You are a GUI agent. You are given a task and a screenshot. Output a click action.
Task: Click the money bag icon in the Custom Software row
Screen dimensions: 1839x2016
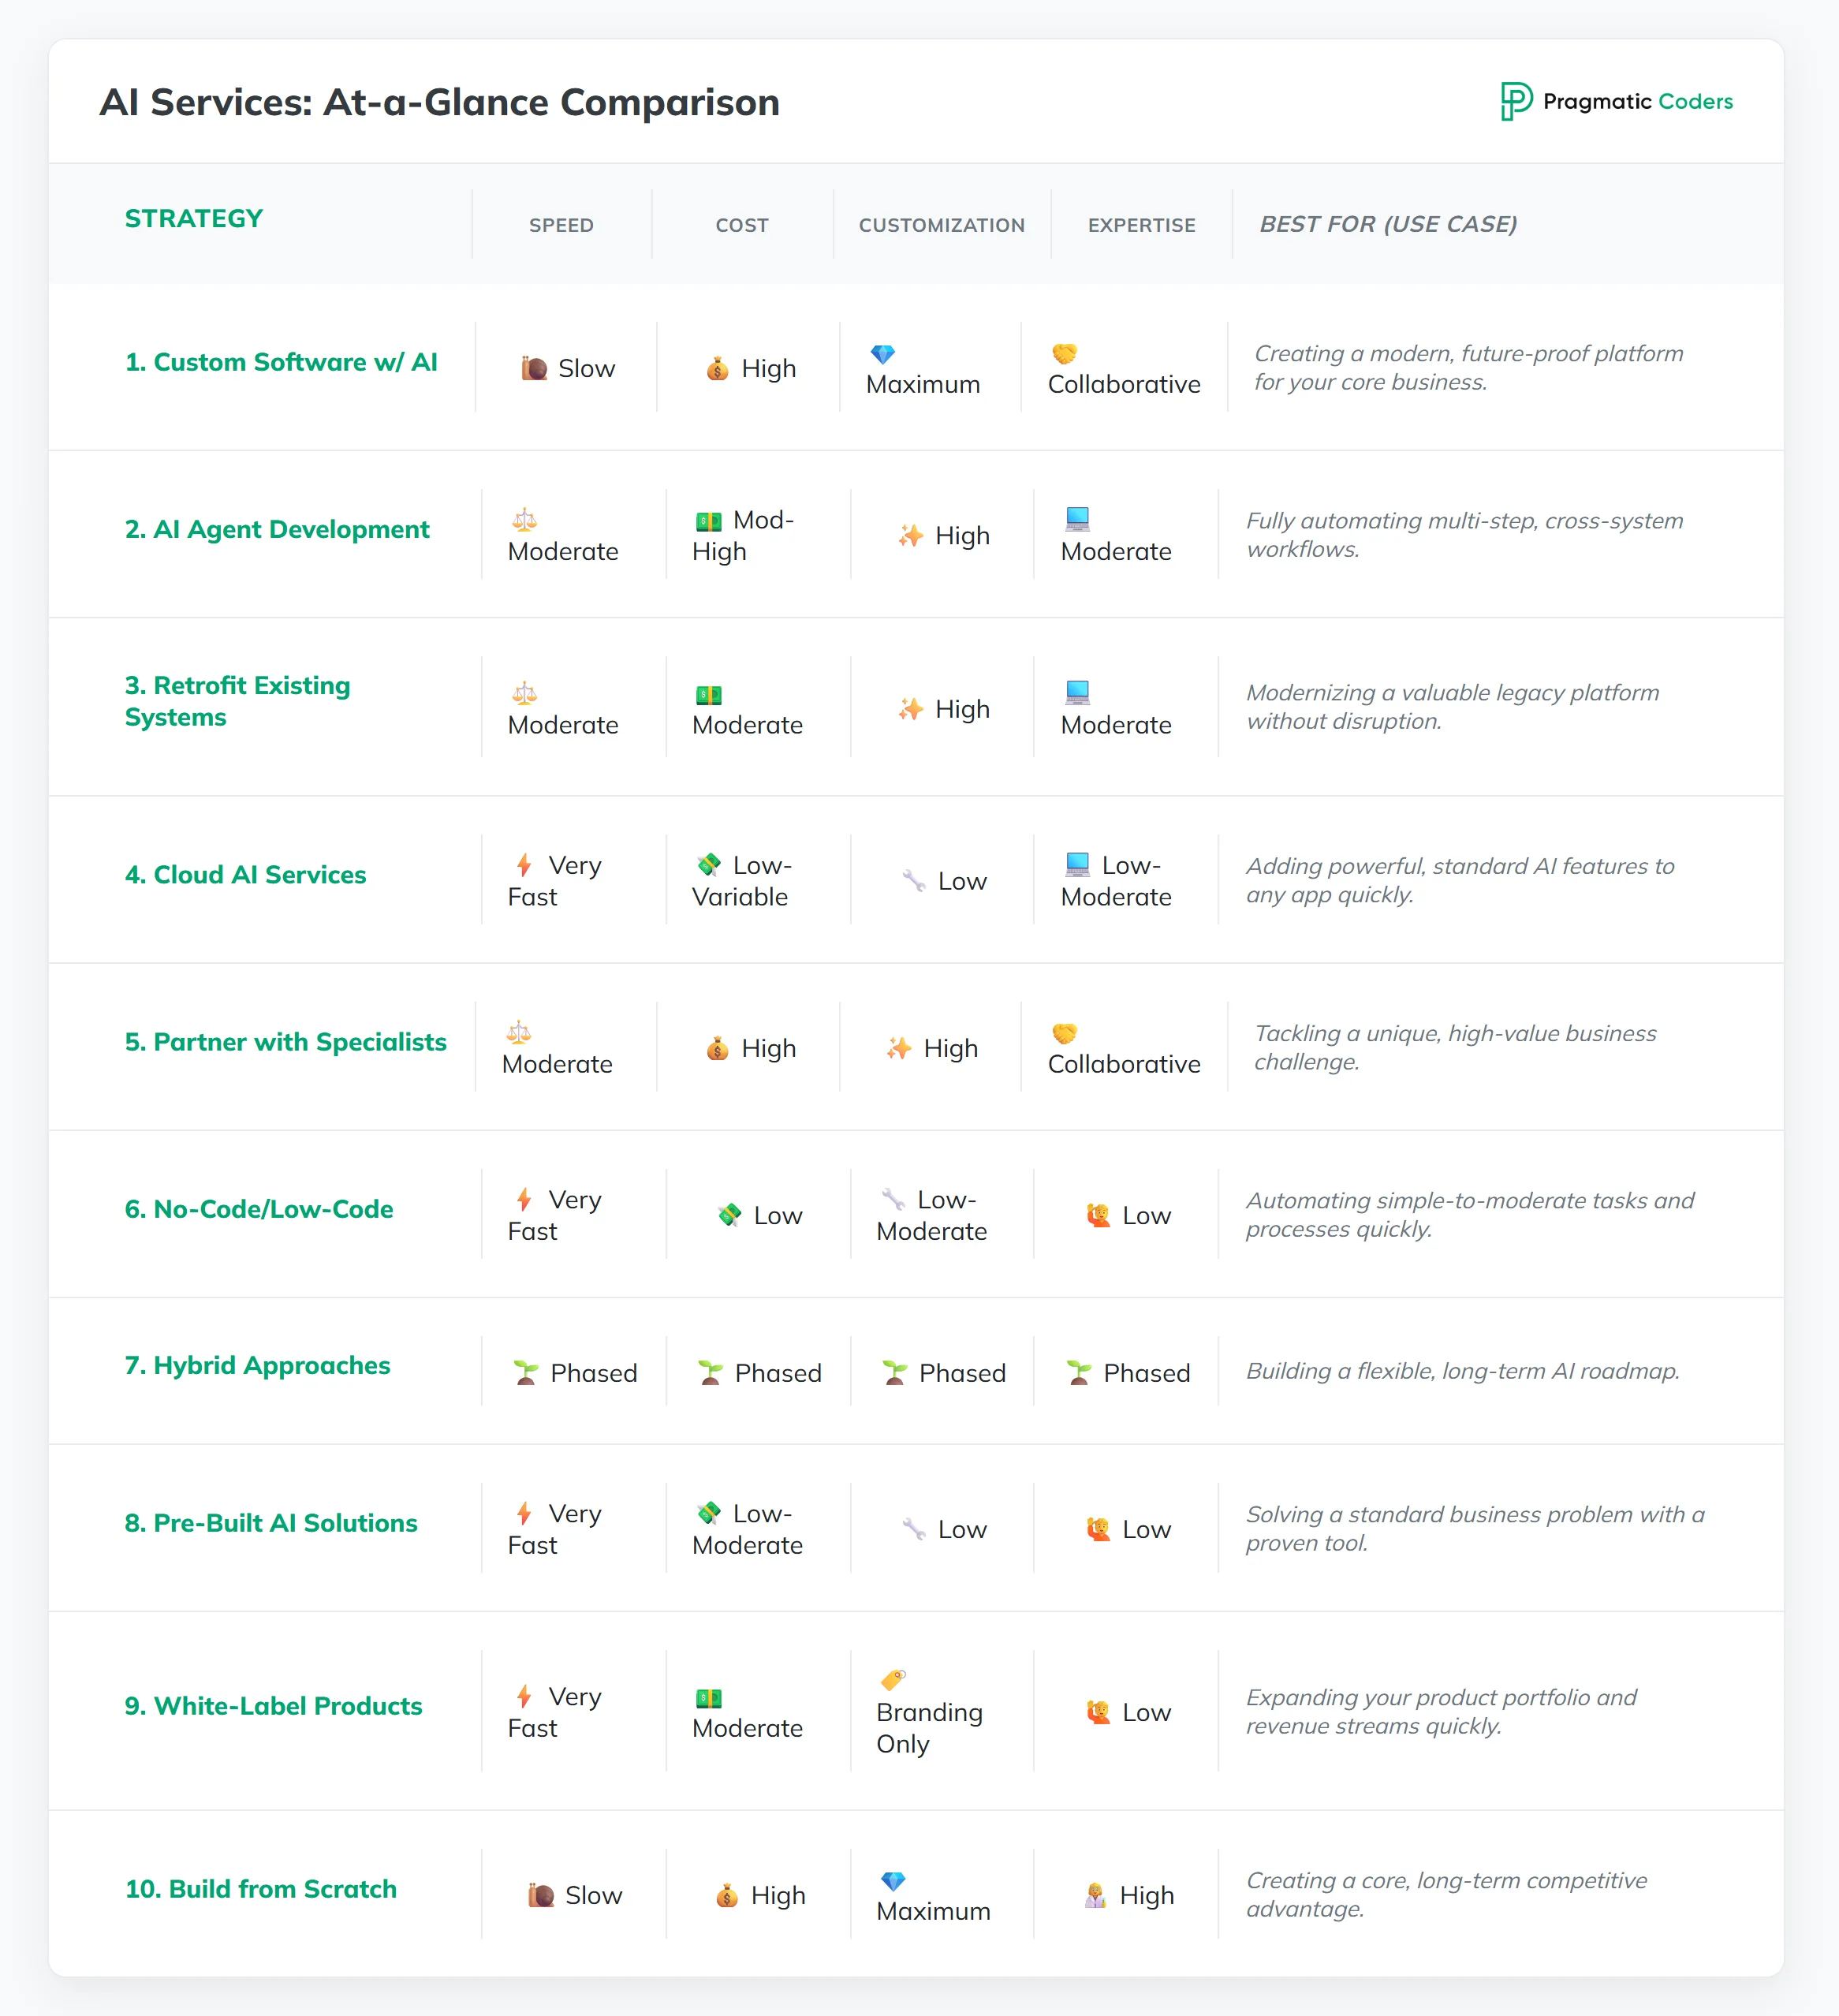click(717, 369)
